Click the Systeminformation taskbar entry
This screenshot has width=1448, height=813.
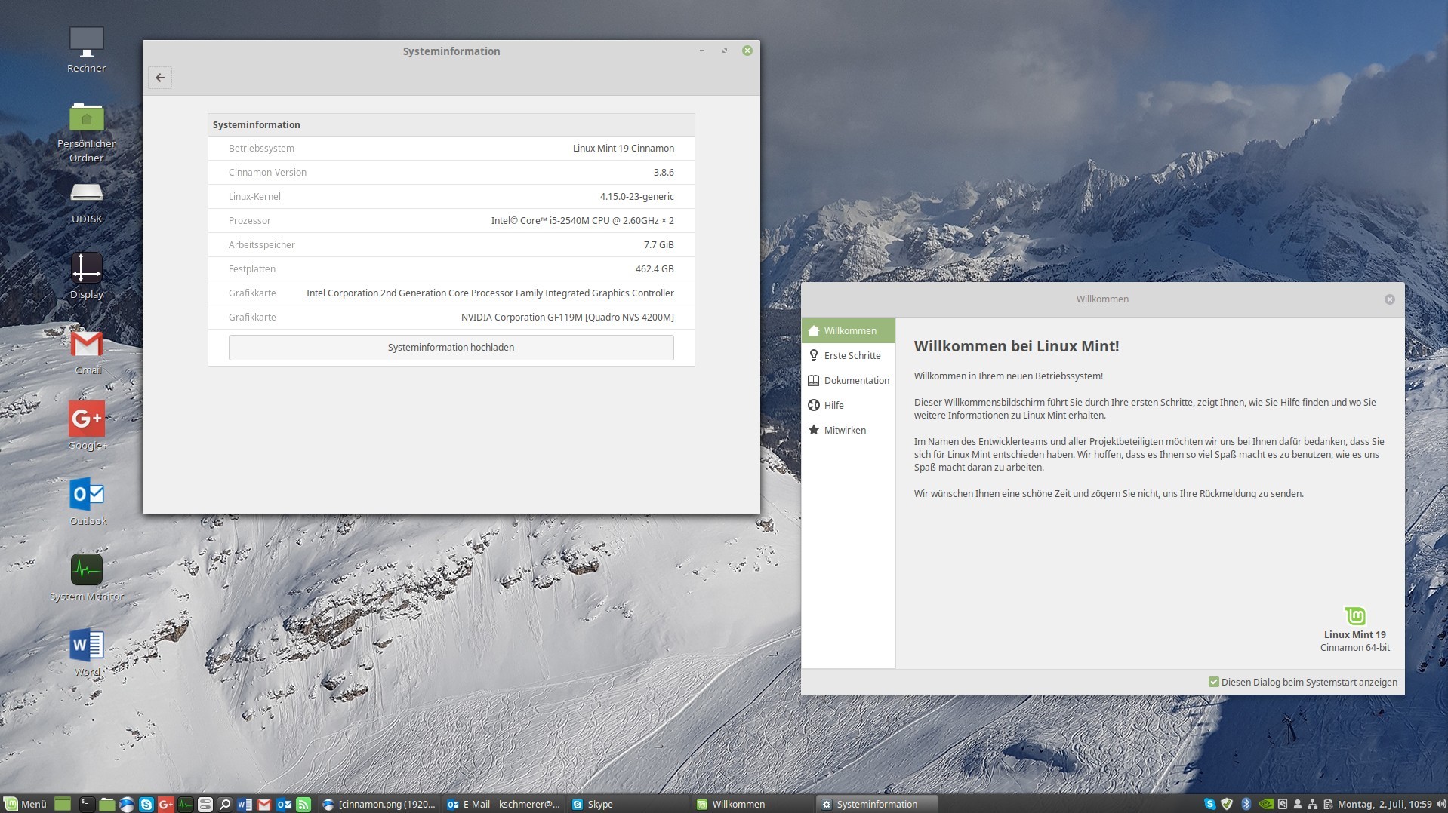click(x=877, y=804)
